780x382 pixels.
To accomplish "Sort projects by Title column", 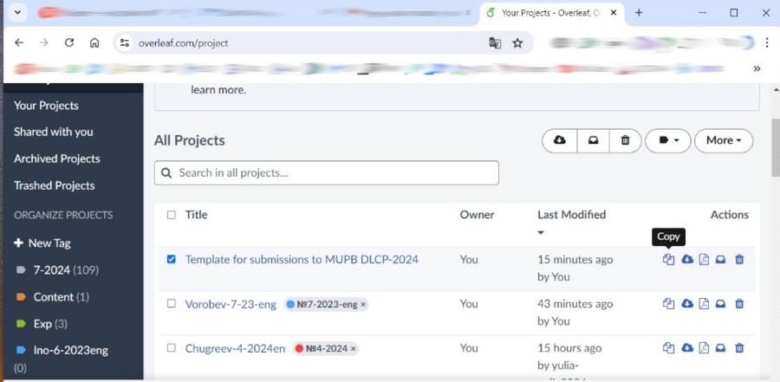I will pos(197,215).
